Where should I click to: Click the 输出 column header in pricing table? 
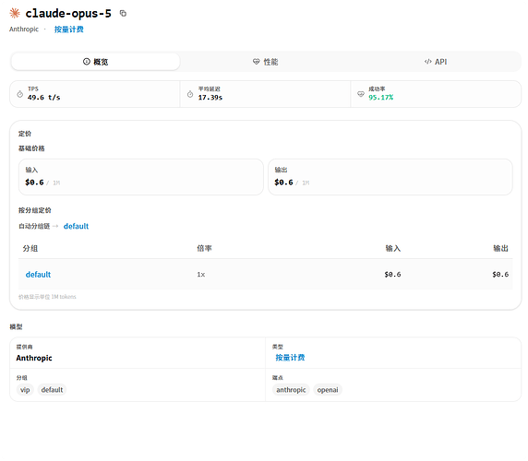point(500,249)
